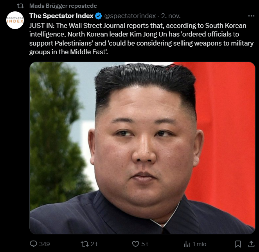Open The Spectator Index display name
The width and height of the screenshot is (259, 252).
pyautogui.click(x=61, y=16)
